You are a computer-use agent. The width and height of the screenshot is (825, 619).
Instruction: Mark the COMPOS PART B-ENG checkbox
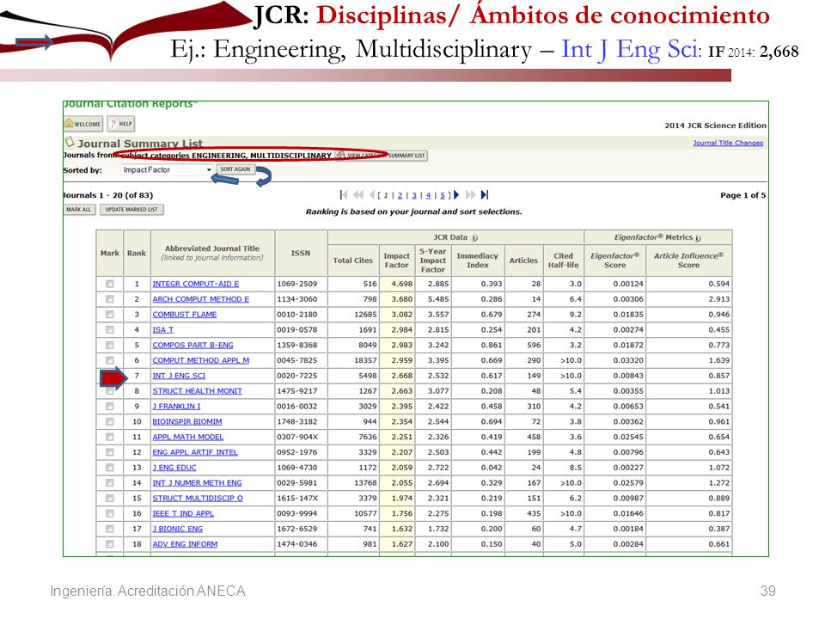(109, 345)
